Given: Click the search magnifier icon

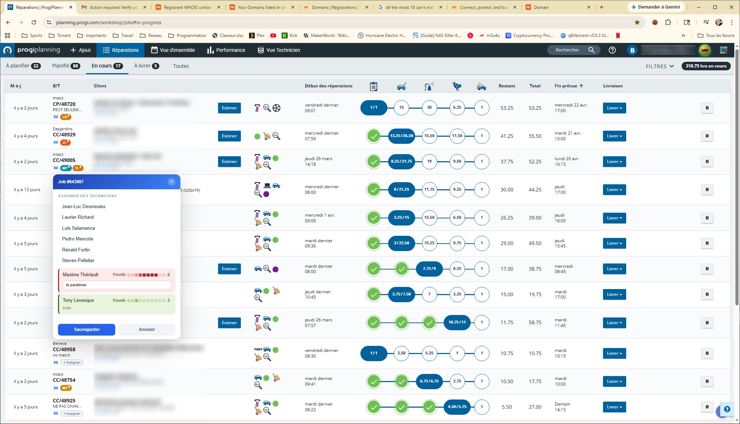Looking at the screenshot, I should click(x=591, y=50).
